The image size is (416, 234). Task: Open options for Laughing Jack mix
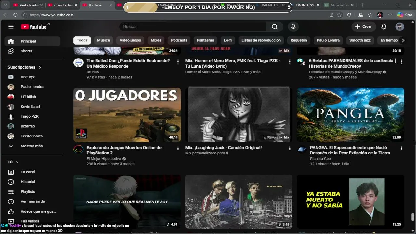tap(290, 148)
